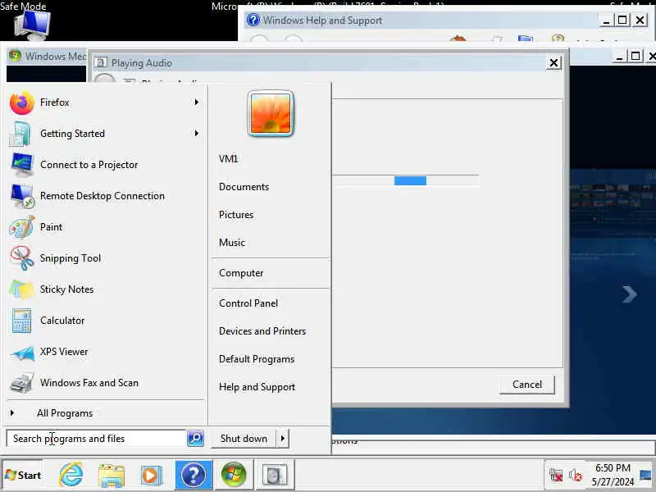Click the search programs and files box
Viewport: 656px width, 492px height.
click(x=96, y=439)
